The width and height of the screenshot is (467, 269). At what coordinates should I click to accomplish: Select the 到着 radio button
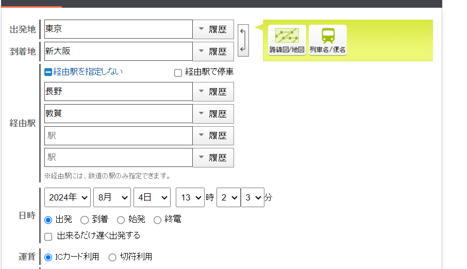click(x=85, y=220)
